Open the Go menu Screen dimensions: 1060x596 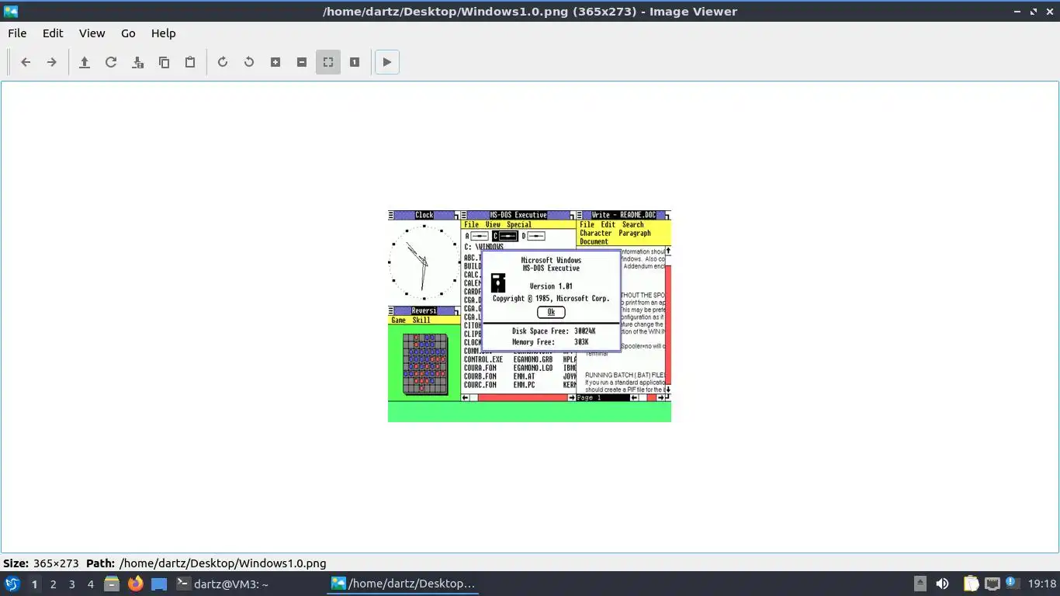[x=128, y=33]
